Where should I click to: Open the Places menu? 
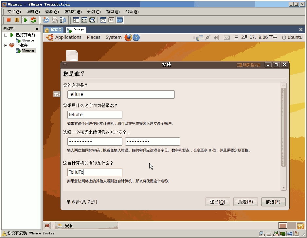[x=94, y=37]
